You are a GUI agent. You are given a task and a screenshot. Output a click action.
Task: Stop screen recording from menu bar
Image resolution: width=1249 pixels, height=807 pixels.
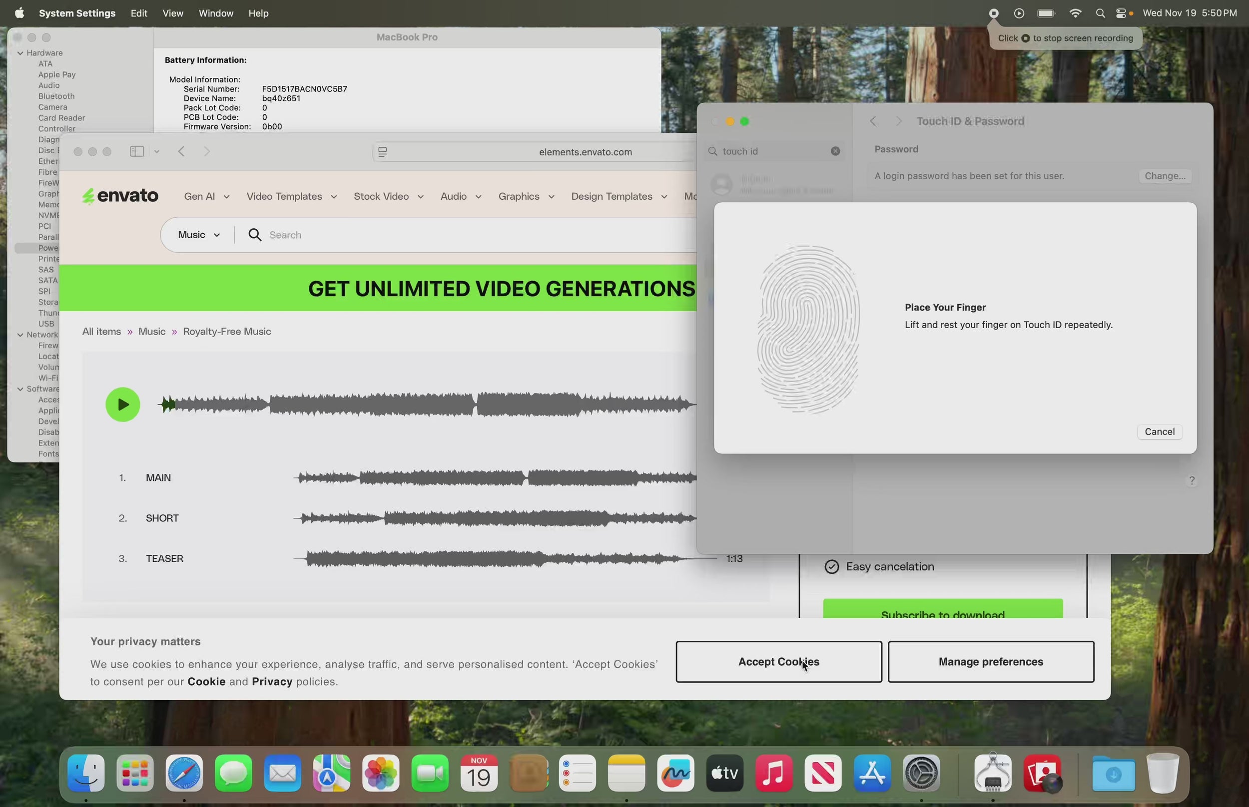coord(993,13)
